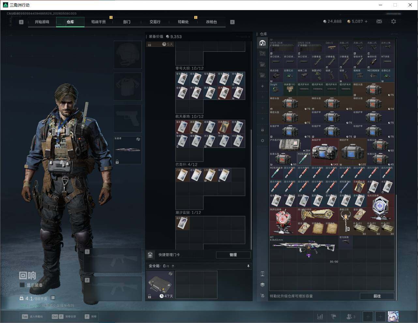Toggle the 显示装备 checkbox
This screenshot has height=323, width=418.
[x=22, y=285]
